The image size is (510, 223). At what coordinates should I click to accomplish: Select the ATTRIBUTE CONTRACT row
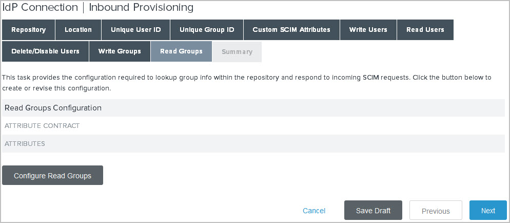pos(42,126)
